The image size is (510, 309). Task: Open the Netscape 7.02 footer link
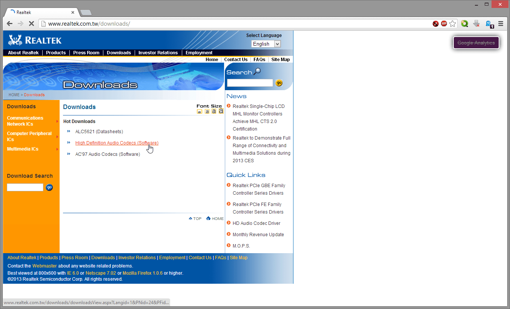click(x=101, y=273)
